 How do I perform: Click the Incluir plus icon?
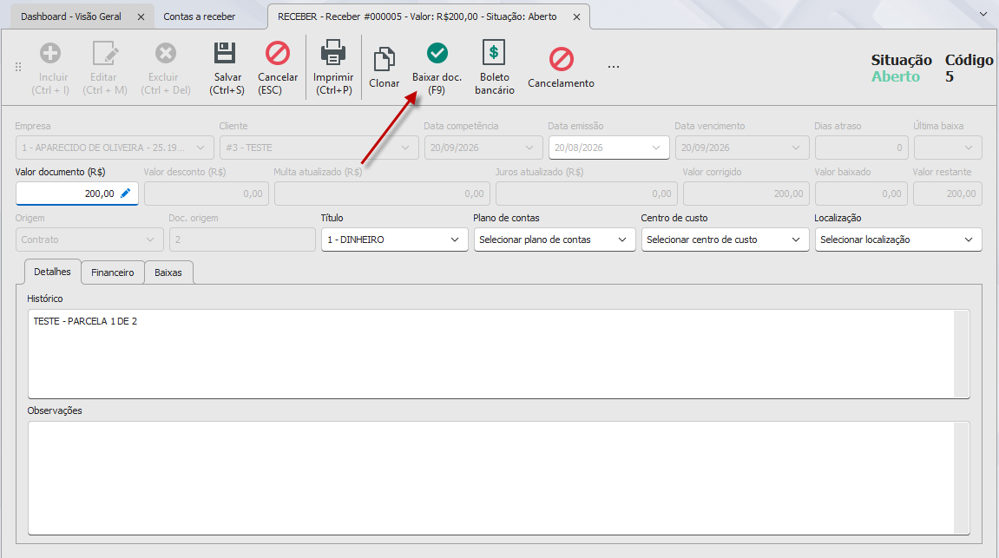(50, 54)
